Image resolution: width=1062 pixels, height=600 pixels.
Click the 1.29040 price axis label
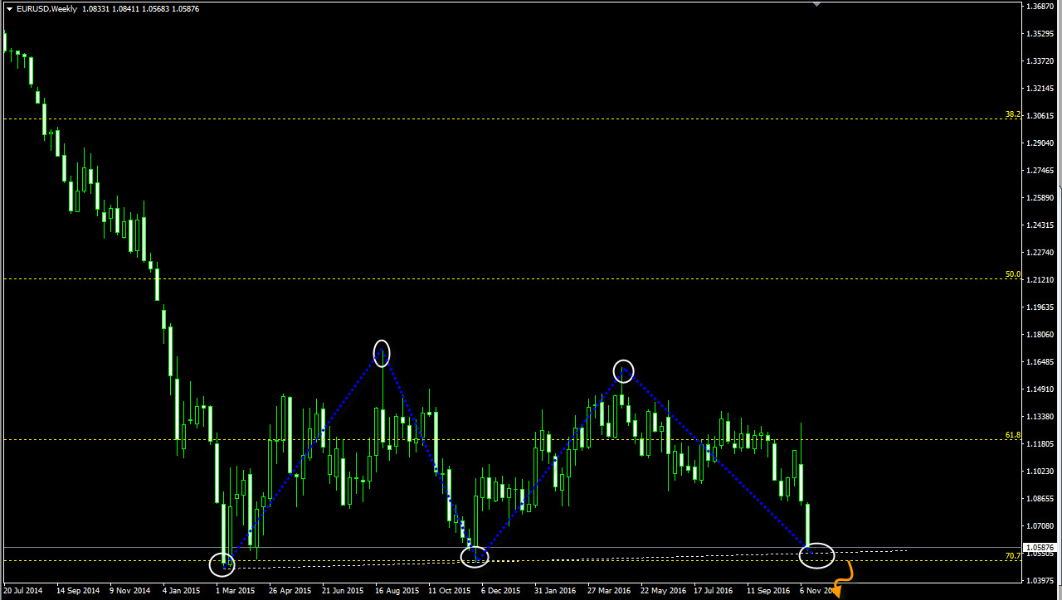coord(1040,143)
